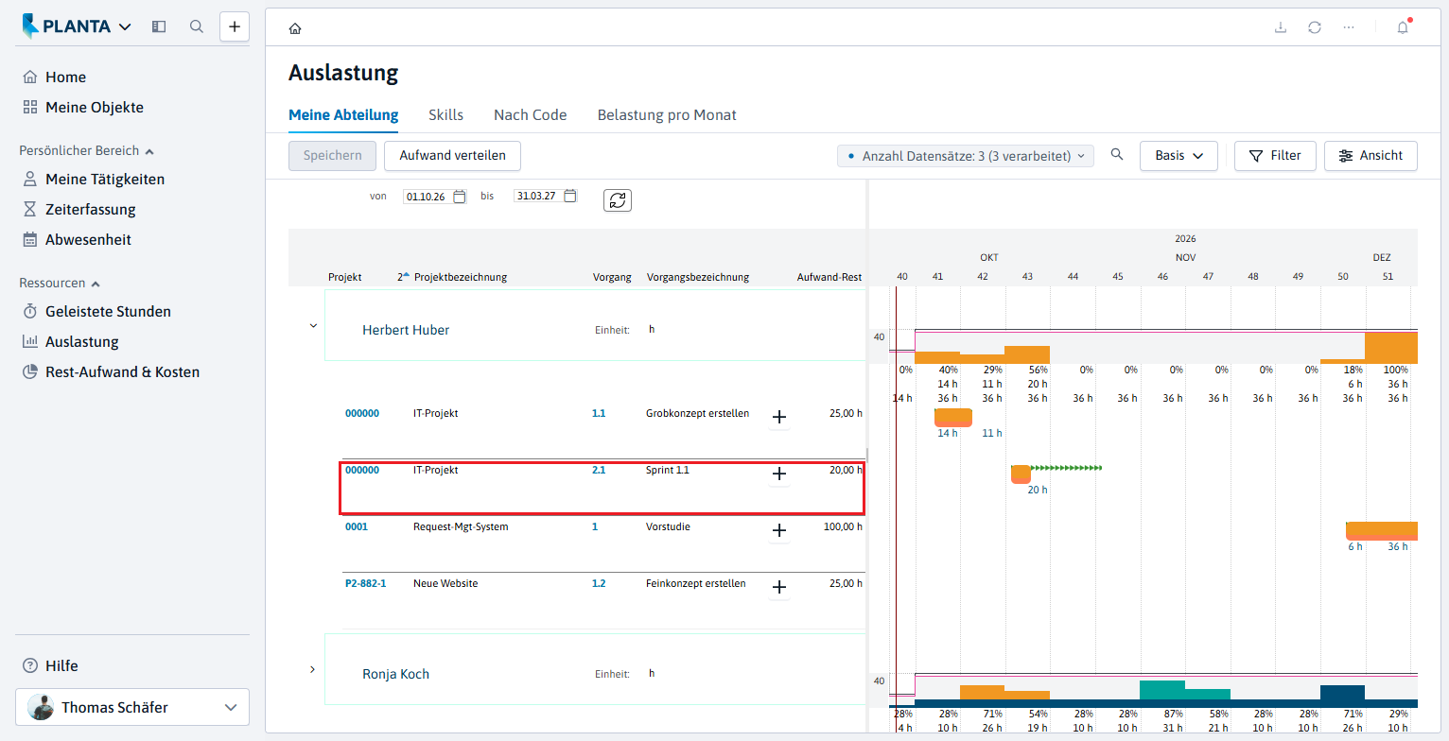This screenshot has width=1449, height=741.
Task: Open calendar picker for start date 01.10.26
Action: pos(460,197)
